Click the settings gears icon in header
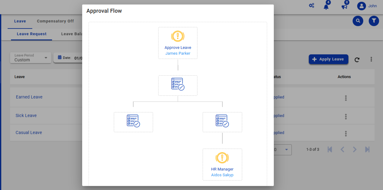383x190 pixels. (x=312, y=6)
